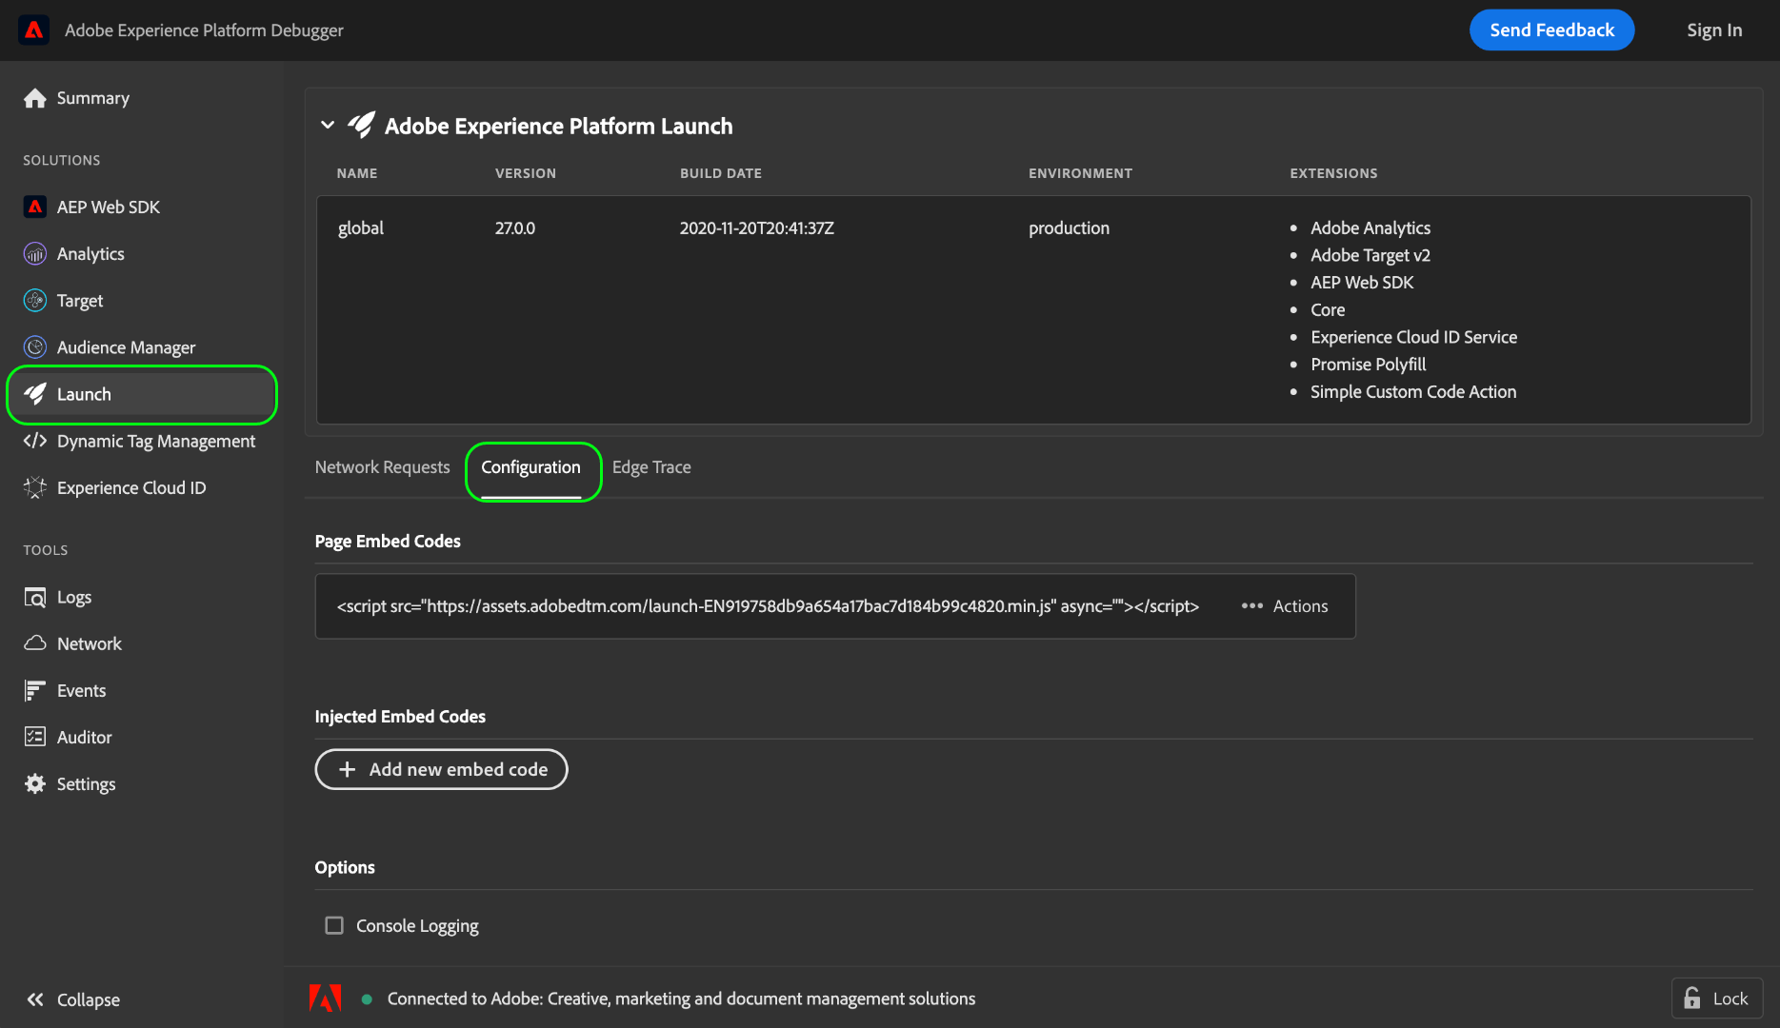Screen dimensions: 1780x1028
Task: Click Add new embed code button
Action: pos(441,769)
